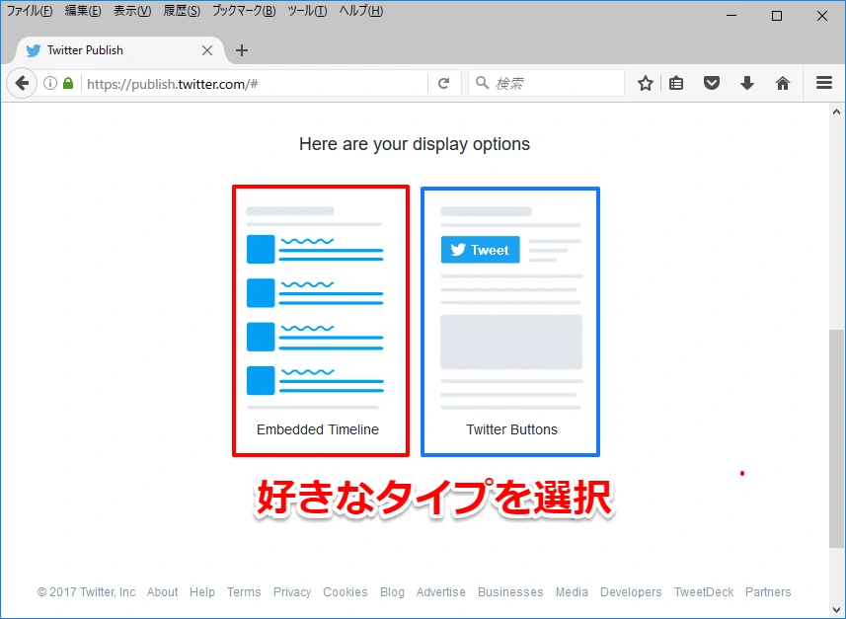Image resolution: width=846 pixels, height=619 pixels.
Task: Open the ファイル menu
Action: click(30, 11)
